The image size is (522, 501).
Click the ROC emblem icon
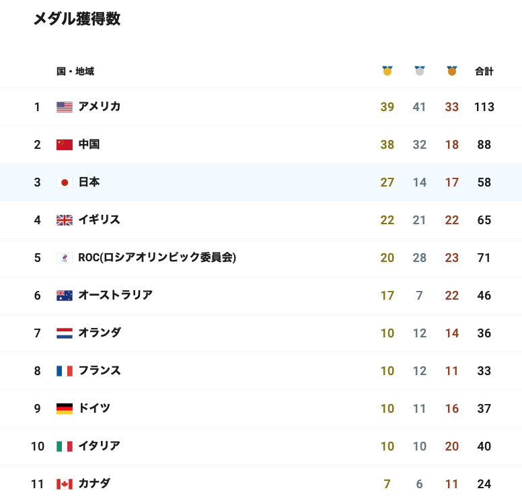pos(65,258)
